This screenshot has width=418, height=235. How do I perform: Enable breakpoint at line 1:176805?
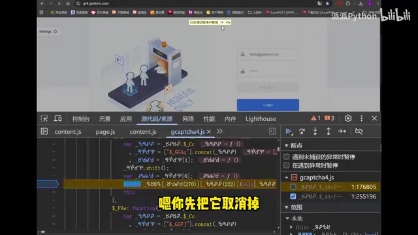293,187
